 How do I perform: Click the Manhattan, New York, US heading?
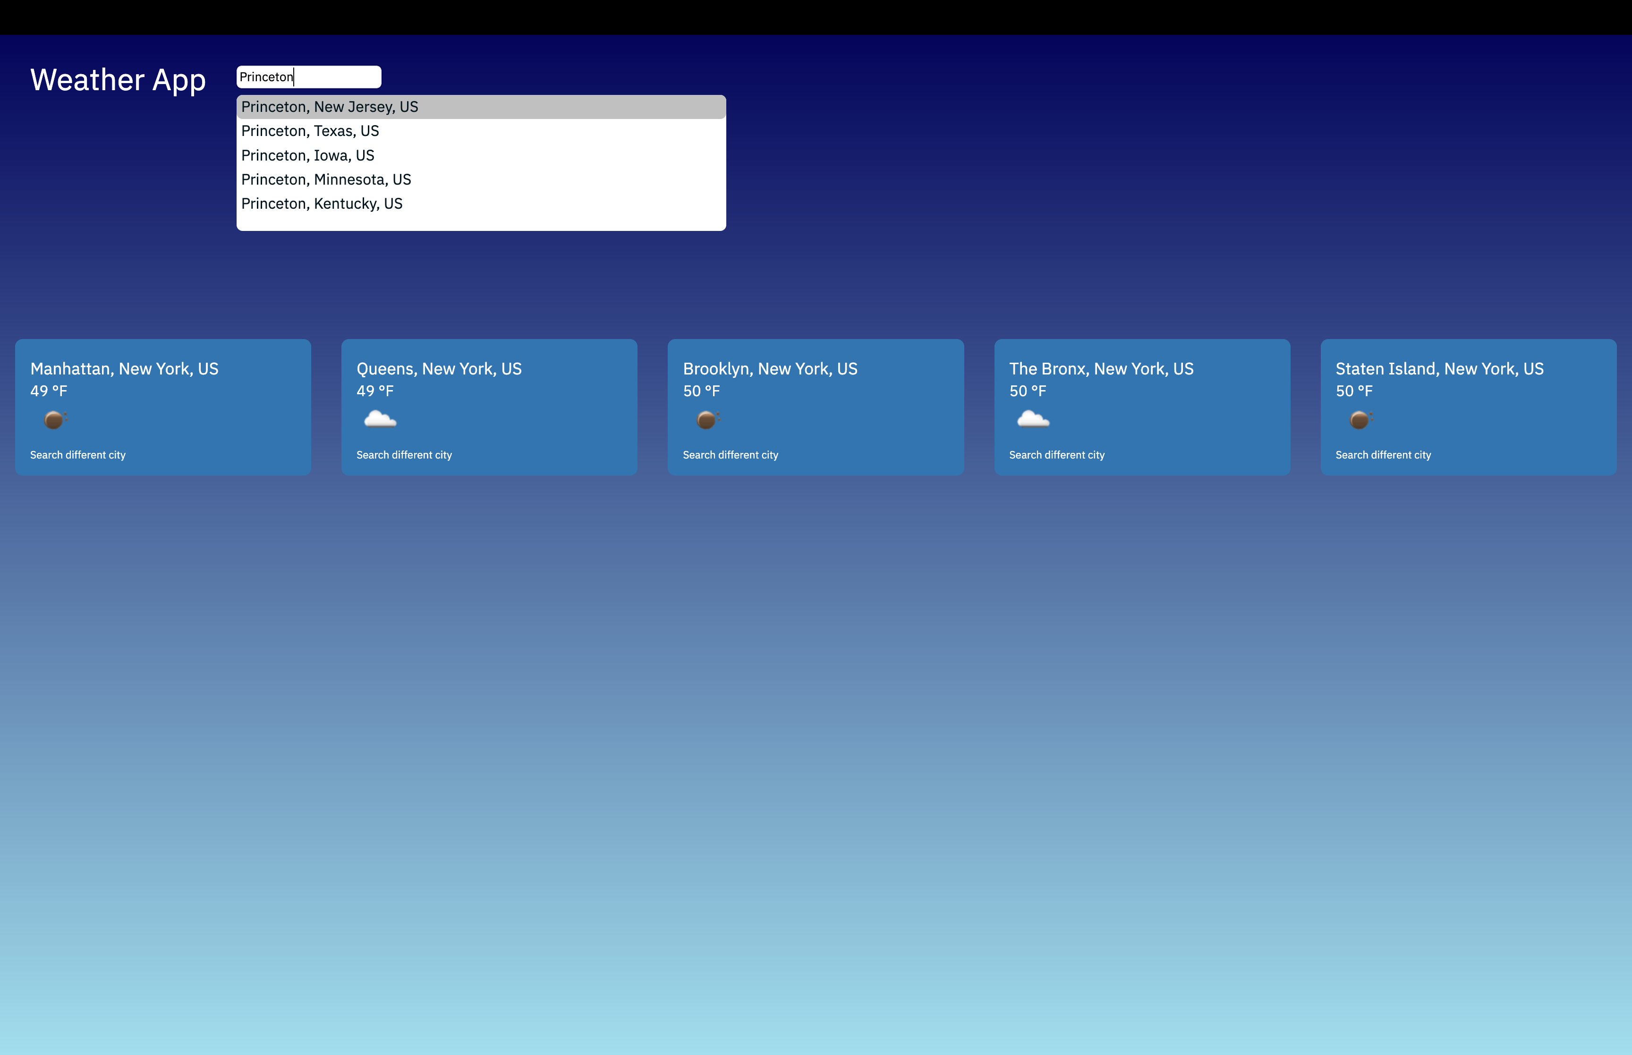point(124,368)
